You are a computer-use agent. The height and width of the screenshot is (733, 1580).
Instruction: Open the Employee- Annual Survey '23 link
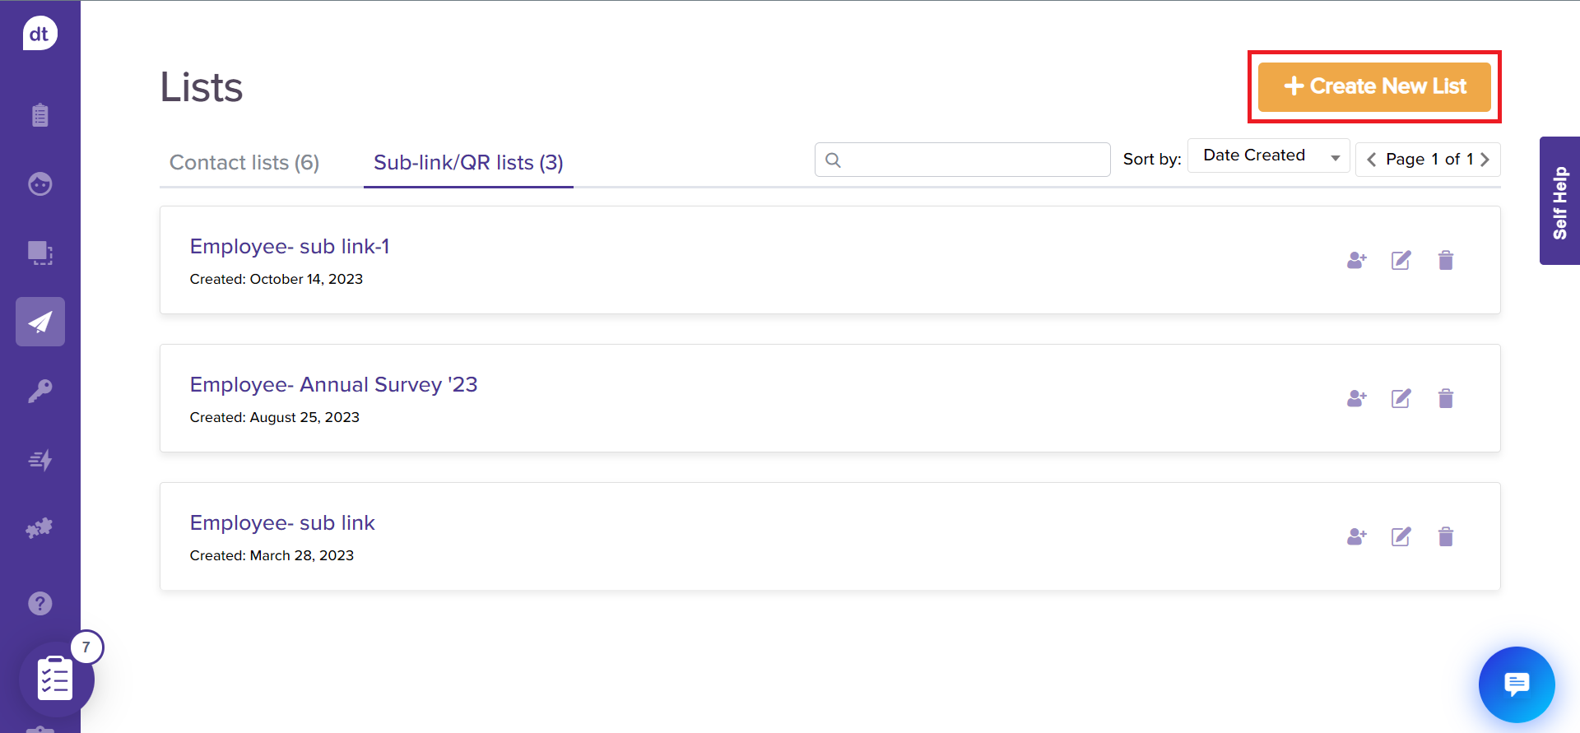(x=333, y=385)
